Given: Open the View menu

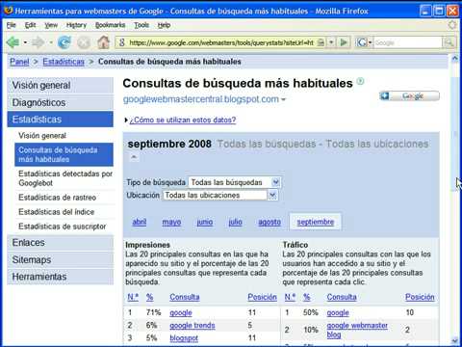Looking at the screenshot, I should (x=51, y=25).
